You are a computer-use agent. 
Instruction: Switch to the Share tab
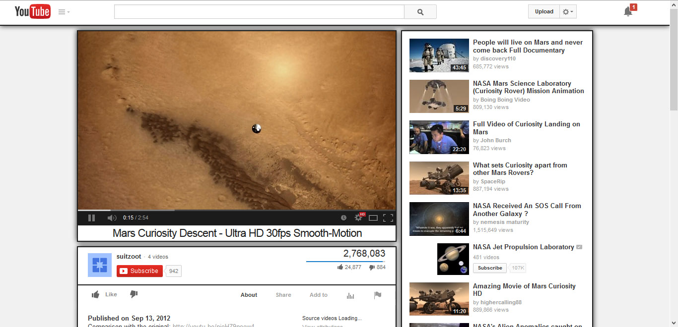(283, 295)
